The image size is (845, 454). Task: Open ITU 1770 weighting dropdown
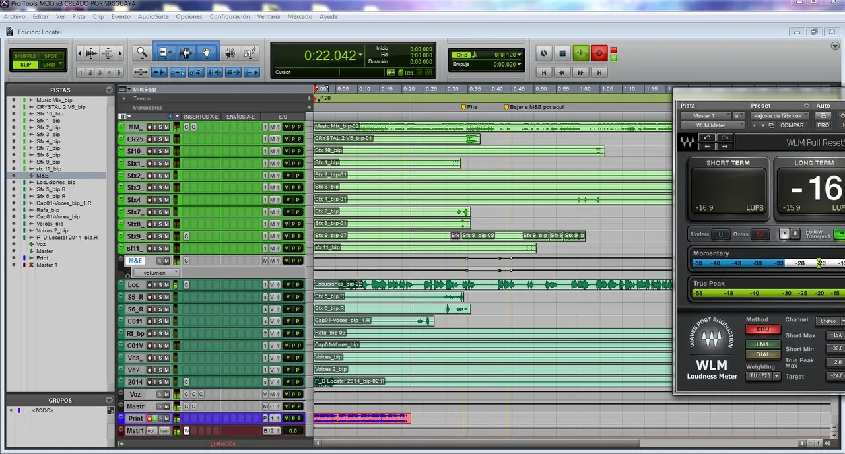tap(763, 376)
